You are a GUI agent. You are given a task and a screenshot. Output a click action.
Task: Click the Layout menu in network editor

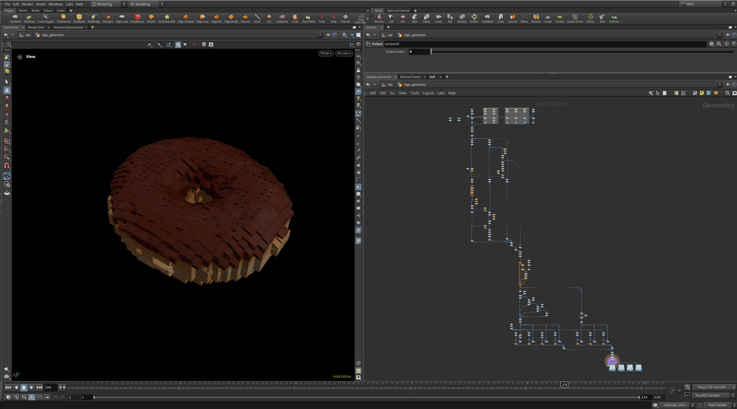tap(428, 93)
